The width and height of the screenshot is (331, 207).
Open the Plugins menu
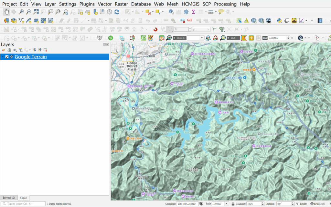pyautogui.click(x=87, y=4)
